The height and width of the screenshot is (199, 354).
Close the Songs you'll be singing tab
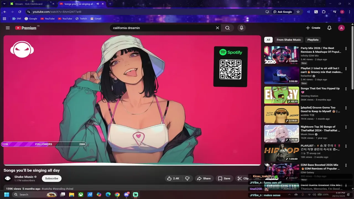pyautogui.click(x=103, y=4)
